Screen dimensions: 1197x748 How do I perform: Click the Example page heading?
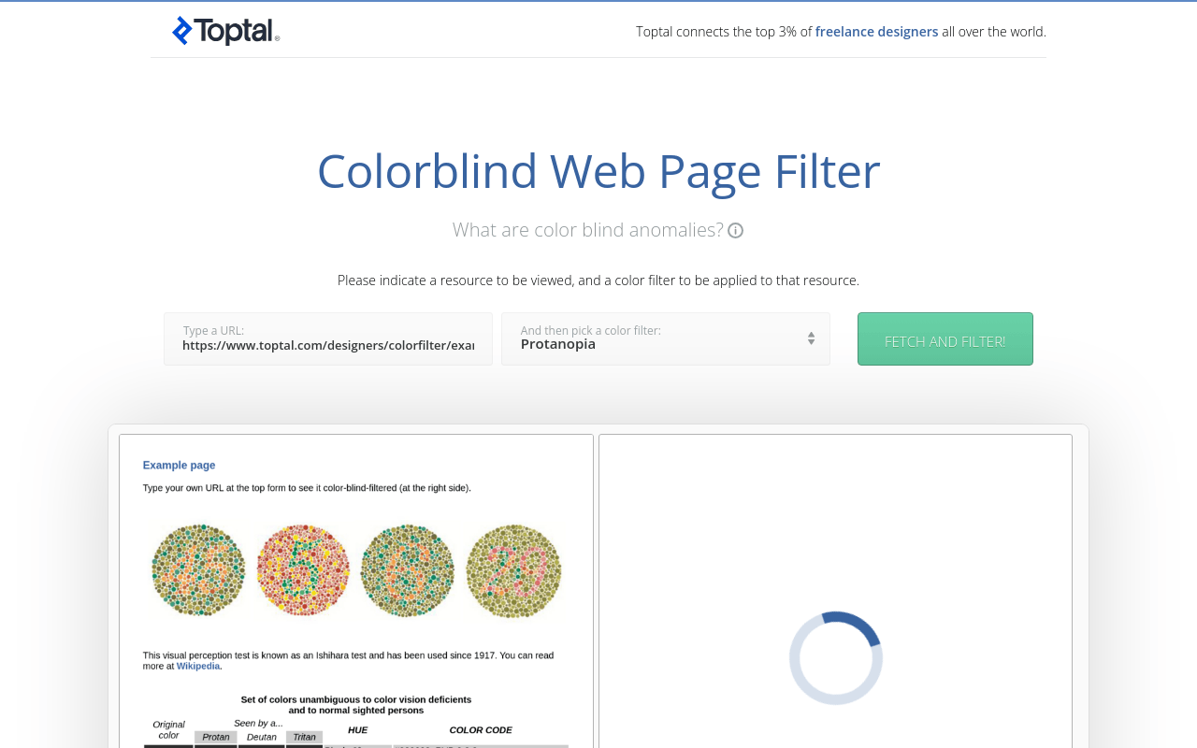pos(179,465)
